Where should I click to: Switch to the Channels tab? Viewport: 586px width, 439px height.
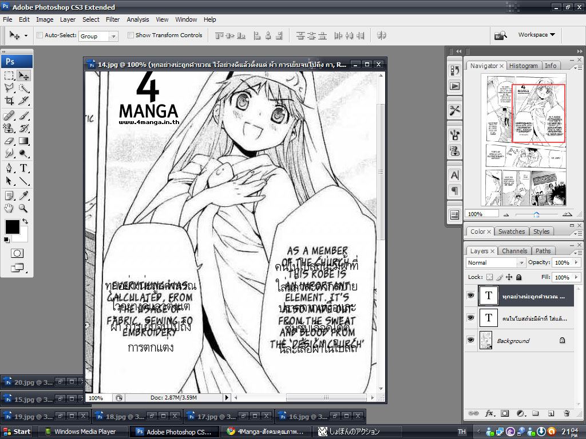514,251
